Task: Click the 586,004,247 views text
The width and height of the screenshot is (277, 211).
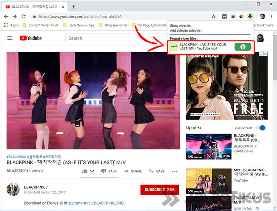Action: pyautogui.click(x=25, y=171)
